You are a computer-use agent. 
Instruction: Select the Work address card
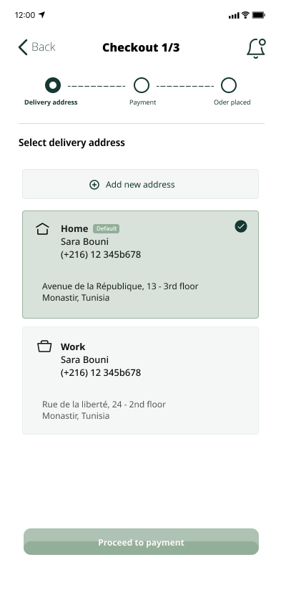140,380
